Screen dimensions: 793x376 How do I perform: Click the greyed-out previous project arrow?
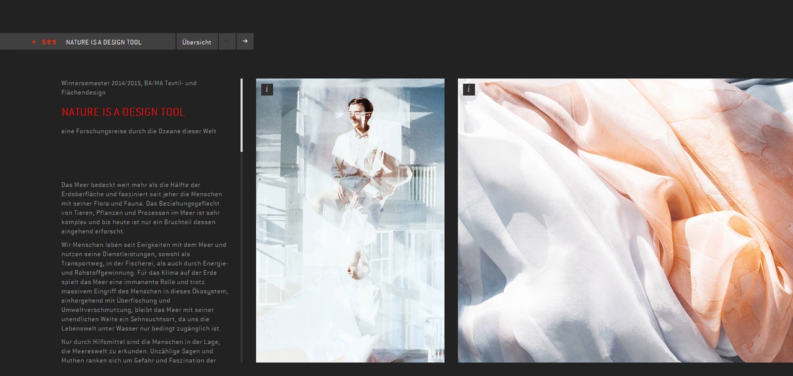click(x=227, y=42)
